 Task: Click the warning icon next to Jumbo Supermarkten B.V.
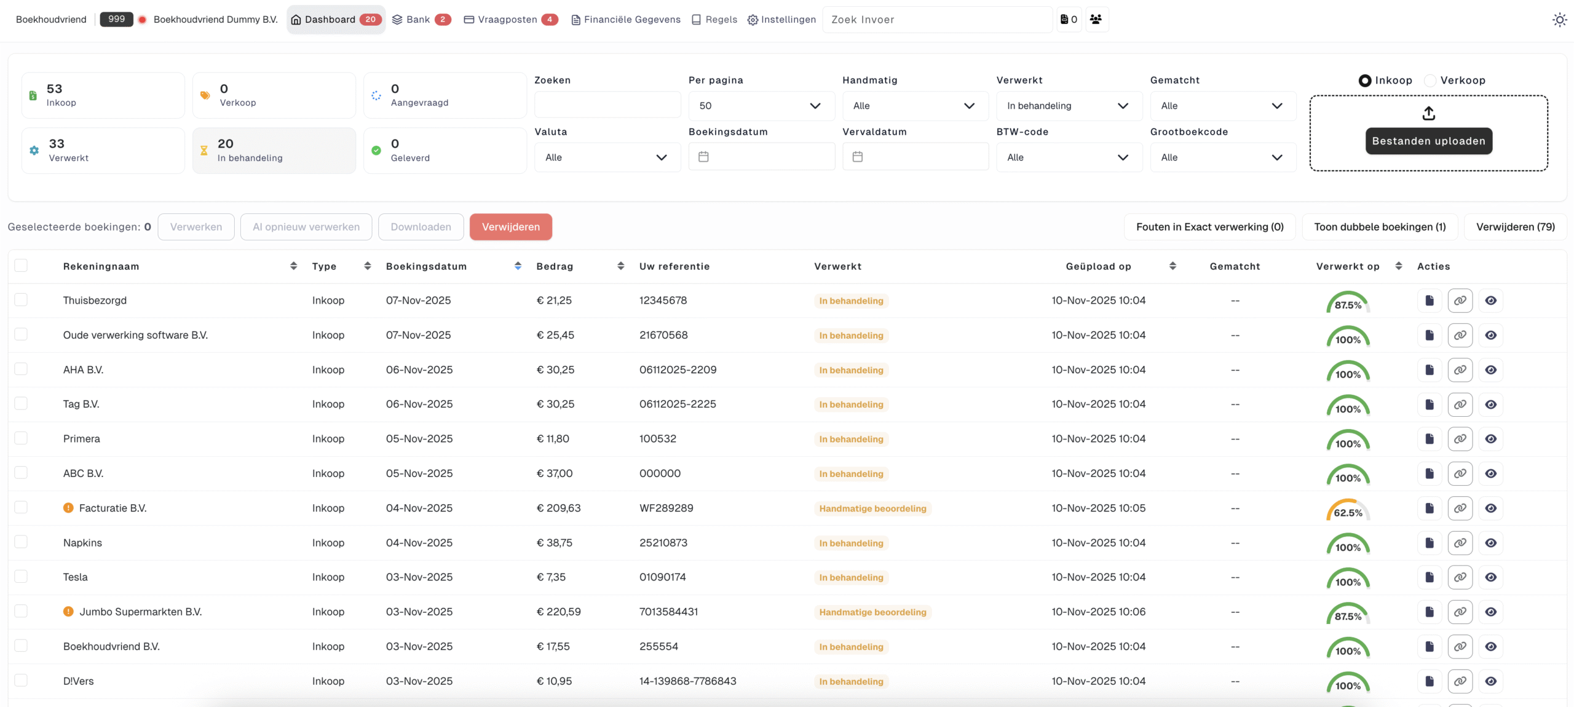tap(68, 612)
